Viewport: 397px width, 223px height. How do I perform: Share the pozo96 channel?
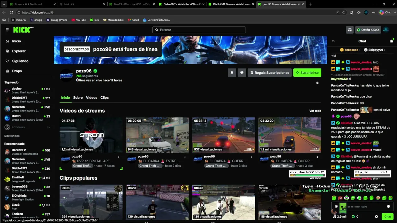(x=317, y=83)
